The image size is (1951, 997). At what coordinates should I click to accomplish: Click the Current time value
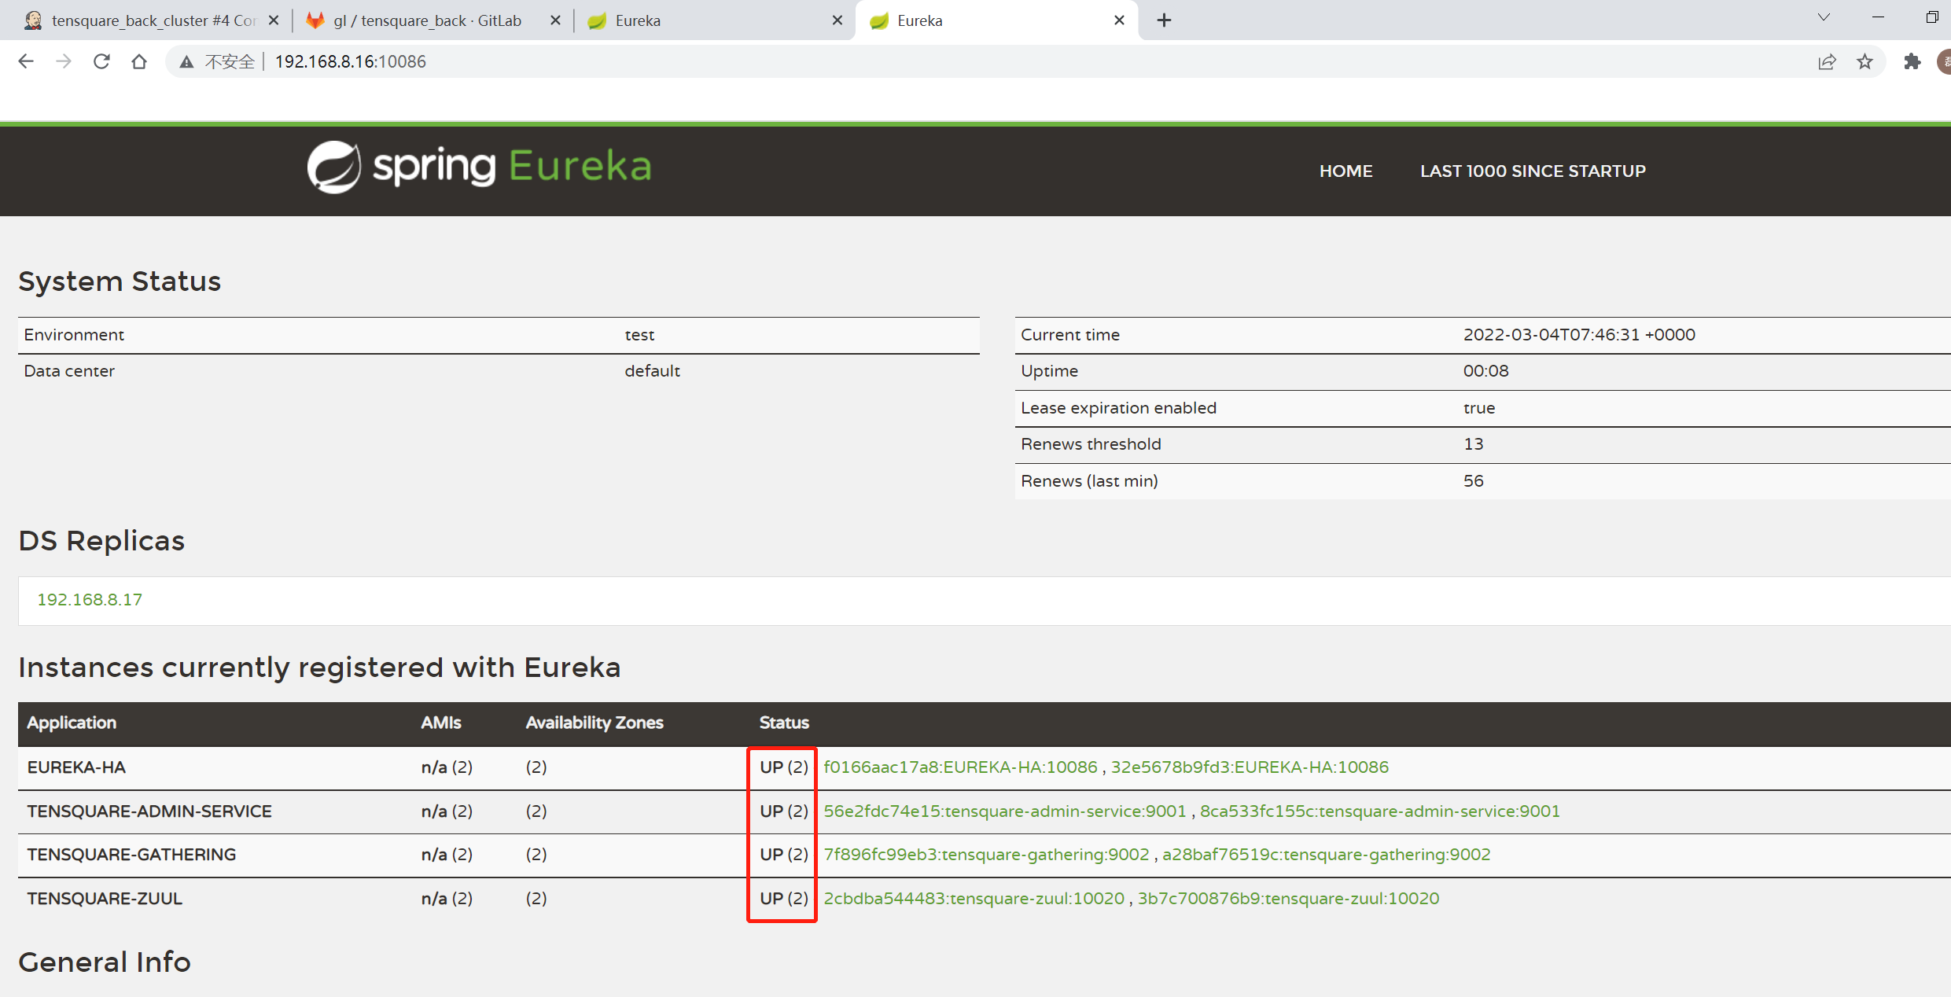click(x=1579, y=334)
